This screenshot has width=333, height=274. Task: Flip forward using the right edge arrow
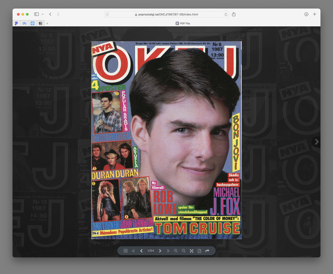click(x=317, y=142)
